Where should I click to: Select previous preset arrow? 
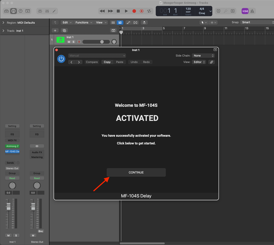(72, 62)
